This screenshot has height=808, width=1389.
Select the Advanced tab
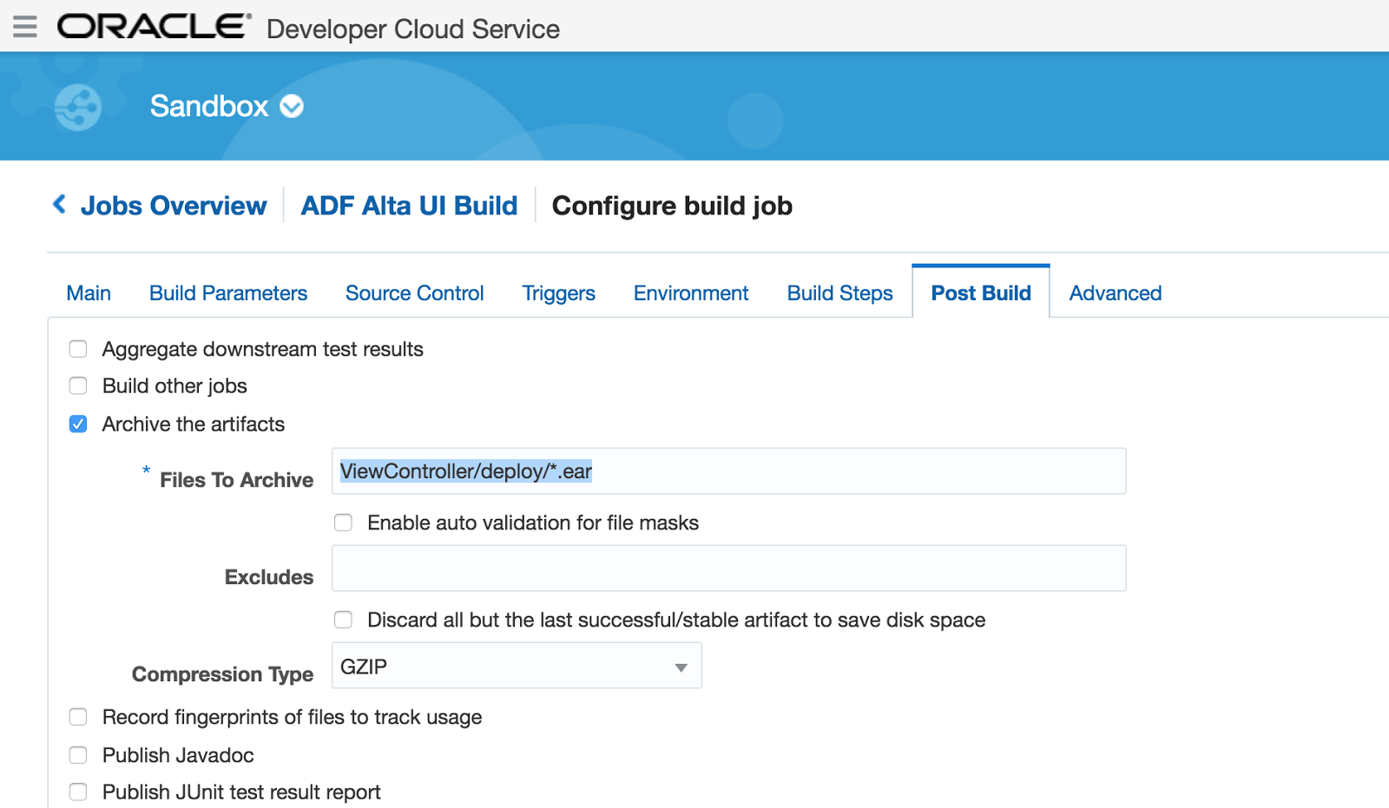pos(1115,292)
